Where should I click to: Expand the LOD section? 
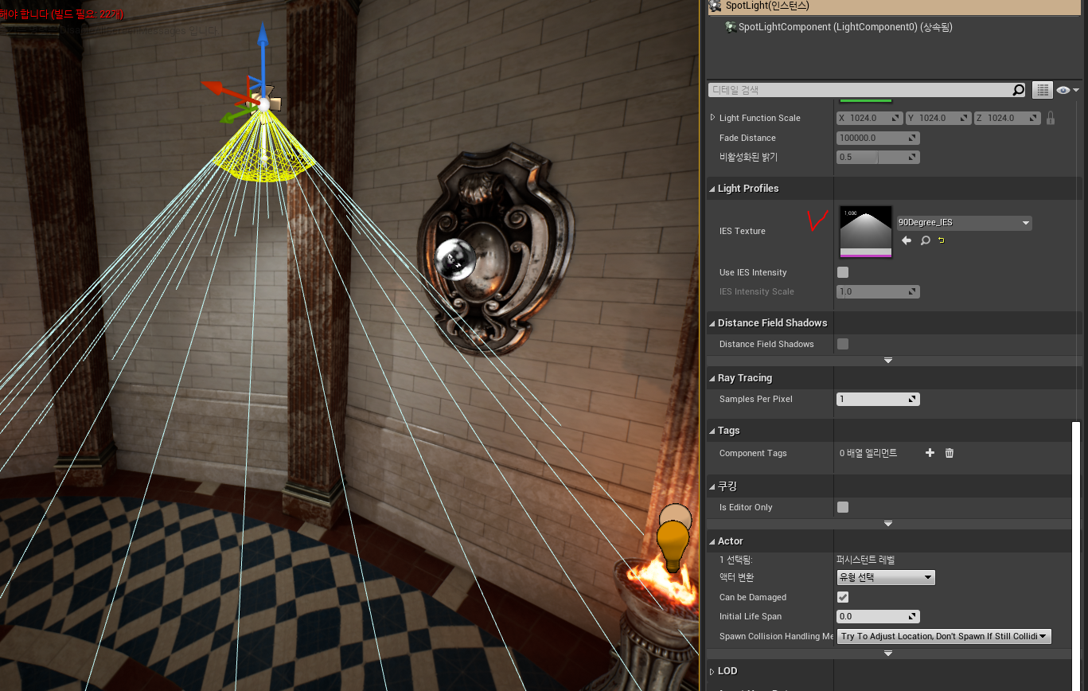(x=712, y=671)
